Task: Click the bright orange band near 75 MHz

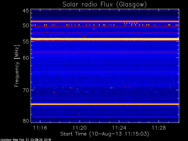Action: (105, 104)
